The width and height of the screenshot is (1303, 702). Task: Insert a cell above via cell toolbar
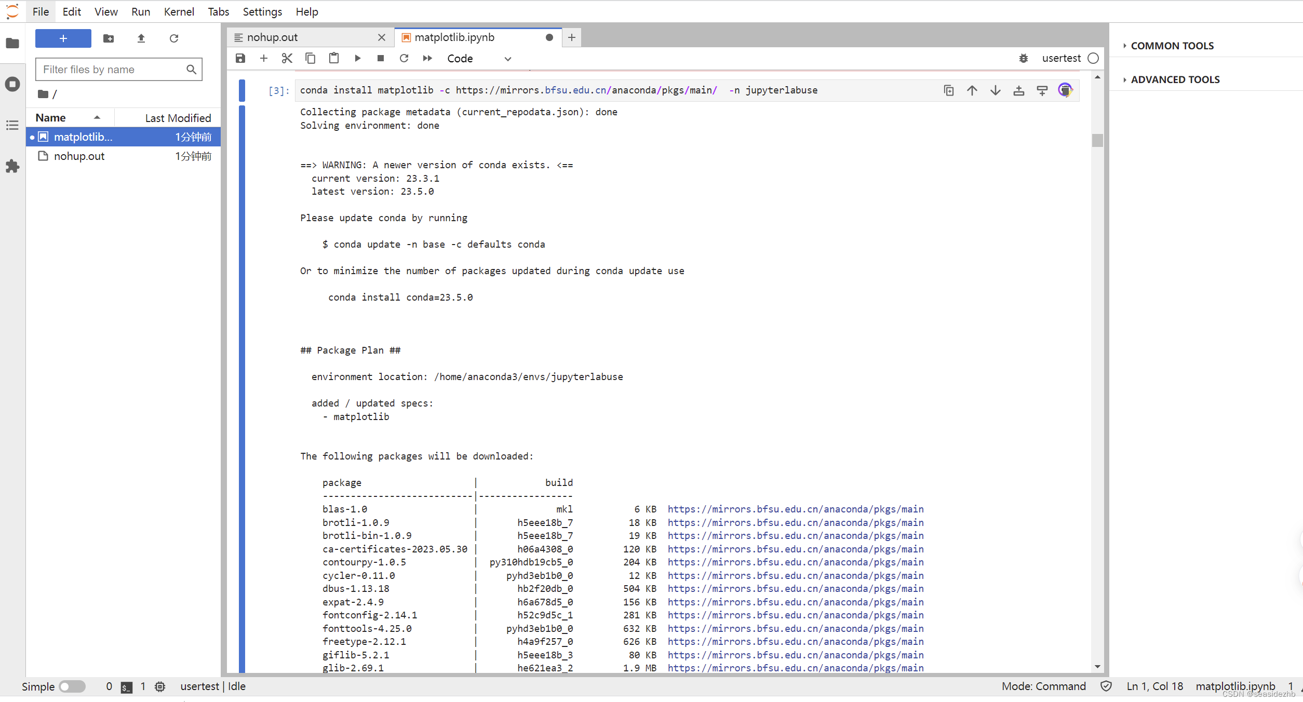click(x=1019, y=90)
